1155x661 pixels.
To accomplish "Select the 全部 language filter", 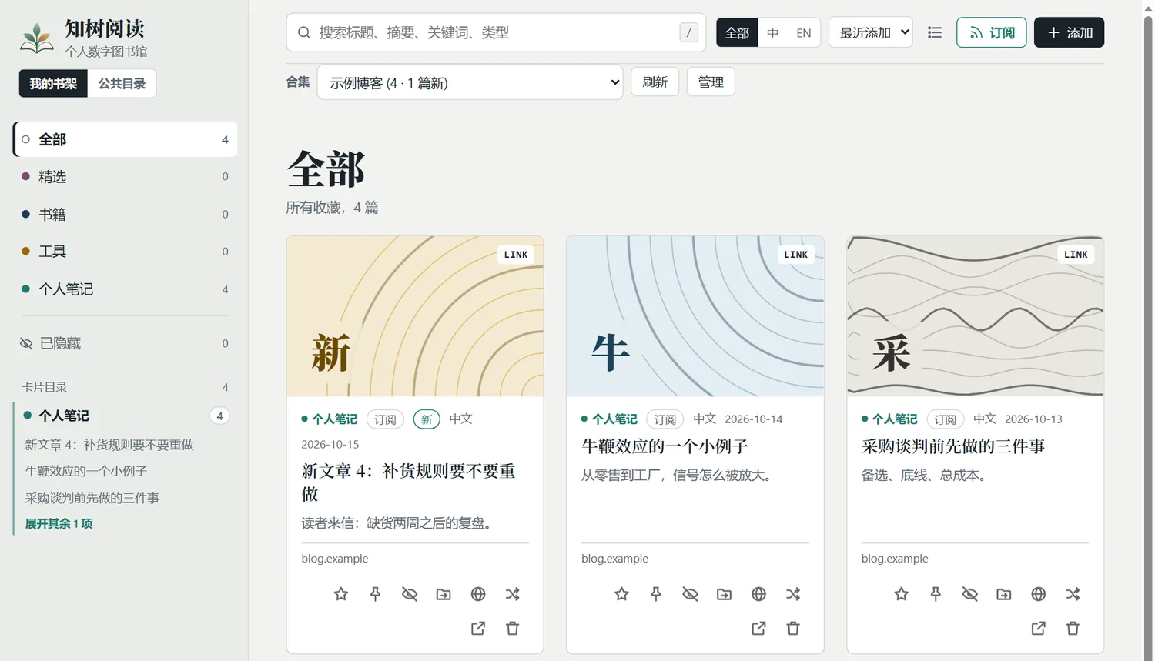I will (x=737, y=32).
